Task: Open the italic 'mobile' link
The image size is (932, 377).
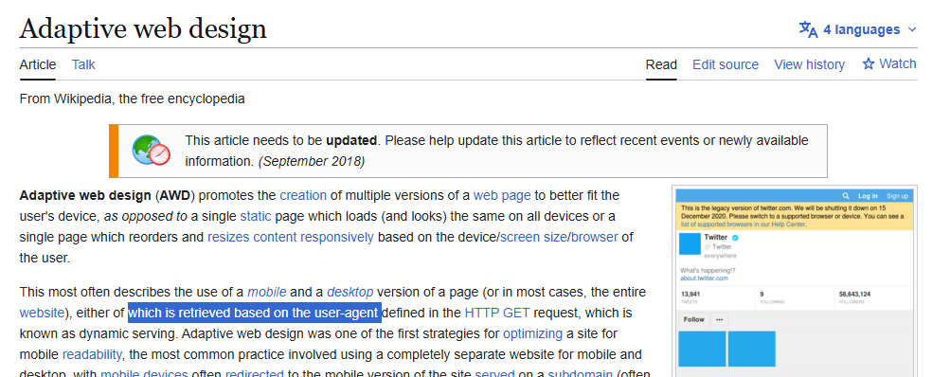Action: (267, 292)
